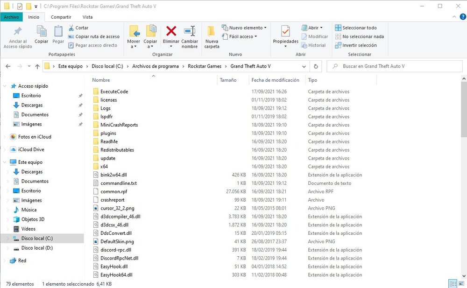Delete the selected file with Eliminar
467x288 pixels.
click(171, 36)
